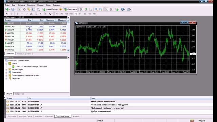Select the vertical line drawing tool
The height and width of the screenshot is (122, 217).
tap(17, 14)
